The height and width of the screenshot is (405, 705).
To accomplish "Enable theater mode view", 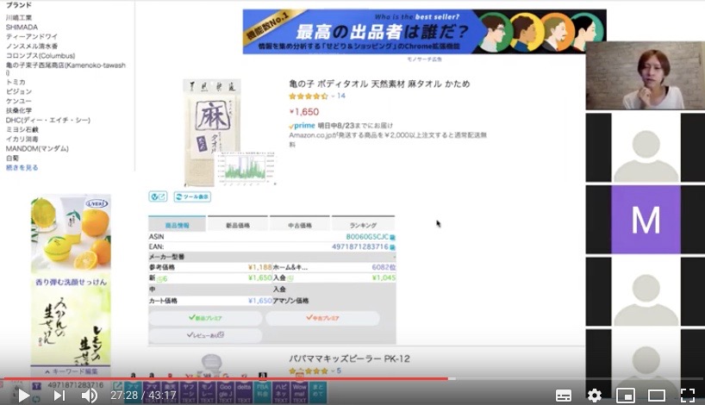I will pos(657,396).
